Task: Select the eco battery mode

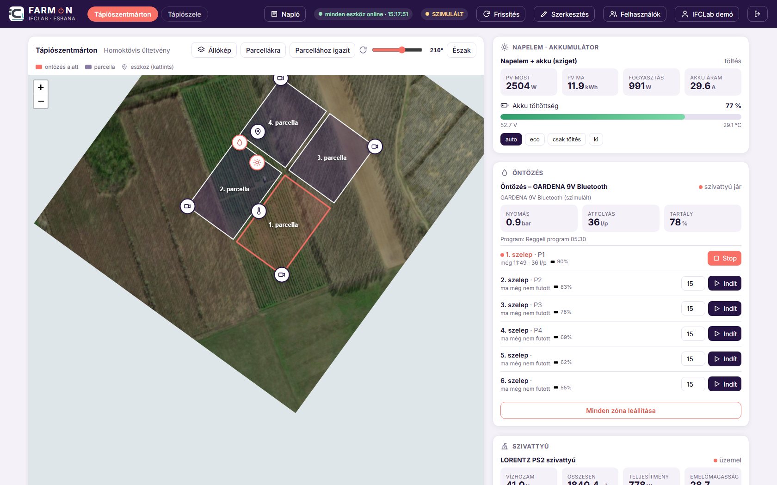Action: 535,139
